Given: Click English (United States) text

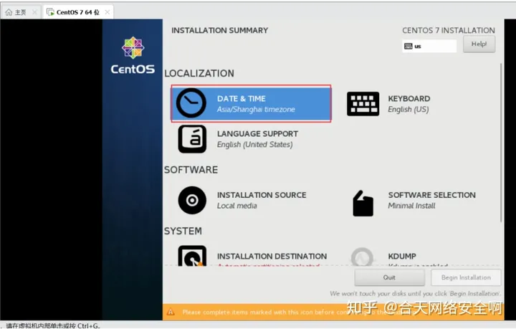Looking at the screenshot, I should [254, 145].
